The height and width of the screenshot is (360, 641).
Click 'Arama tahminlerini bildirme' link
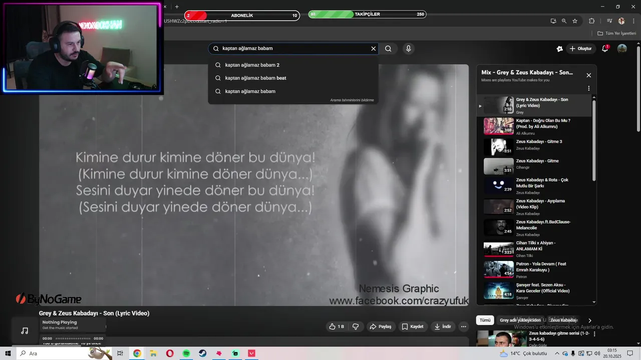click(352, 100)
